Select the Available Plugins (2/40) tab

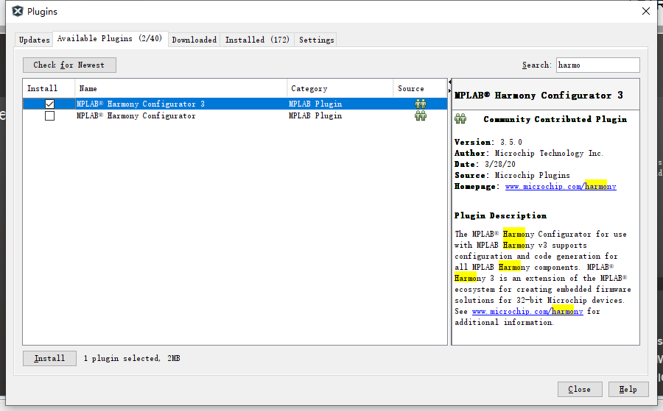pos(110,38)
